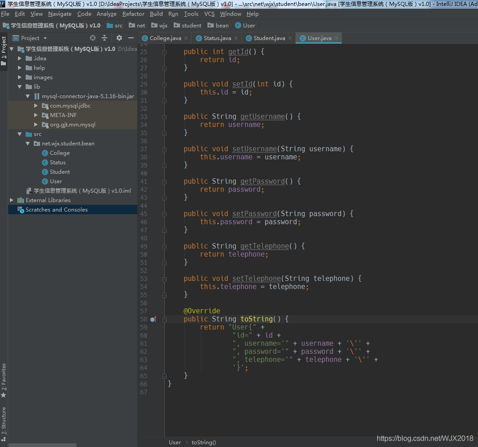
Task: Expand External Libraries node
Action: pyautogui.click(x=12, y=200)
